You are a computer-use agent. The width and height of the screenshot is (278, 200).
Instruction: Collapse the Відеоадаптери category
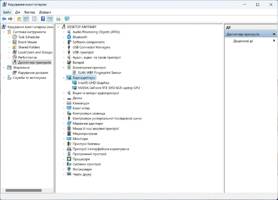pos(64,78)
